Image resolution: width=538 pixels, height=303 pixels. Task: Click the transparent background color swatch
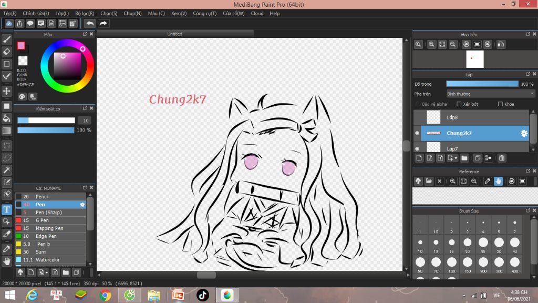pyautogui.click(x=23, y=61)
